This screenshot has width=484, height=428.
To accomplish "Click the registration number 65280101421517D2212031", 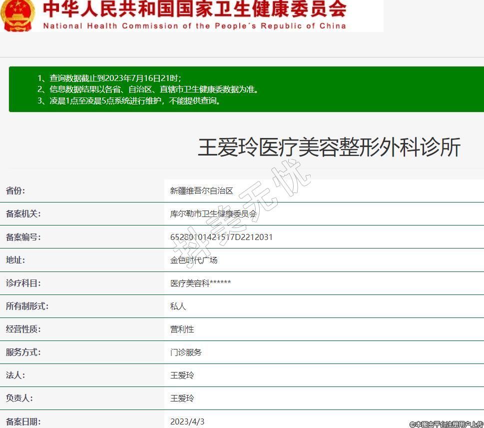I will pyautogui.click(x=221, y=237).
